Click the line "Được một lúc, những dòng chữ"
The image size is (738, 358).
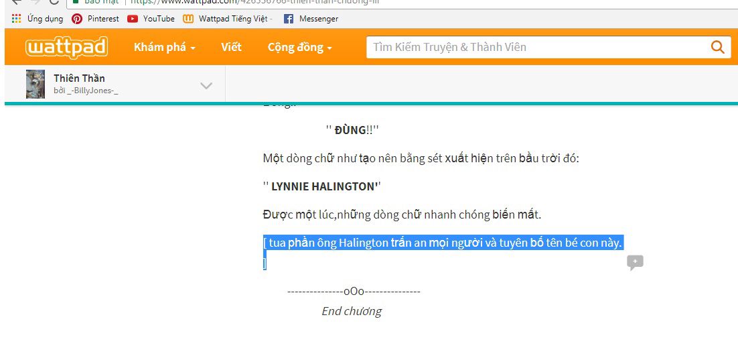coord(402,215)
